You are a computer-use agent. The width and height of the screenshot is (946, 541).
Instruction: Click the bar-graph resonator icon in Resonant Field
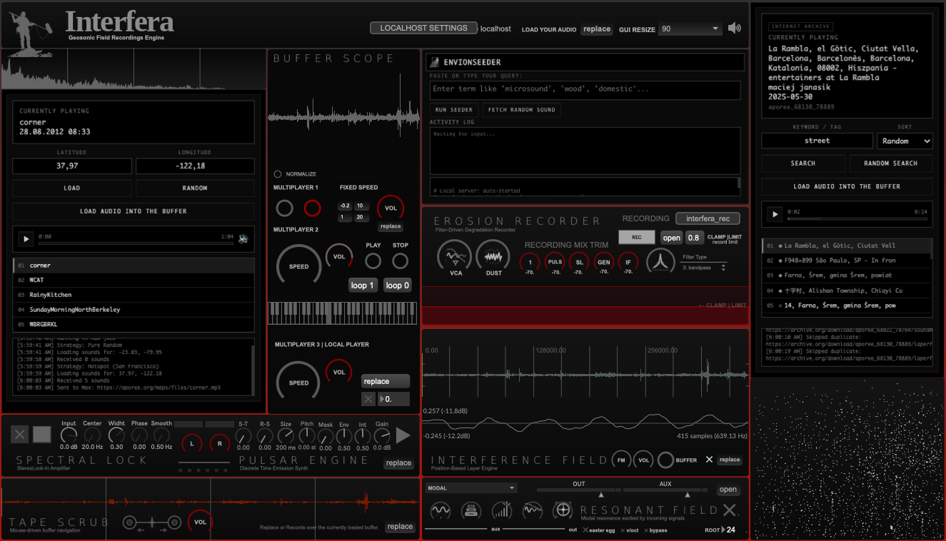point(503,510)
